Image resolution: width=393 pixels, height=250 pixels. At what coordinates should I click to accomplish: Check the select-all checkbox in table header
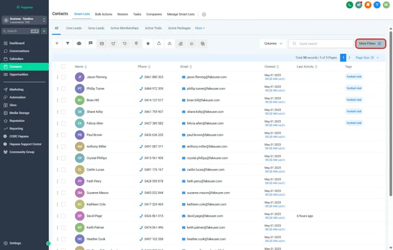tap(63, 67)
